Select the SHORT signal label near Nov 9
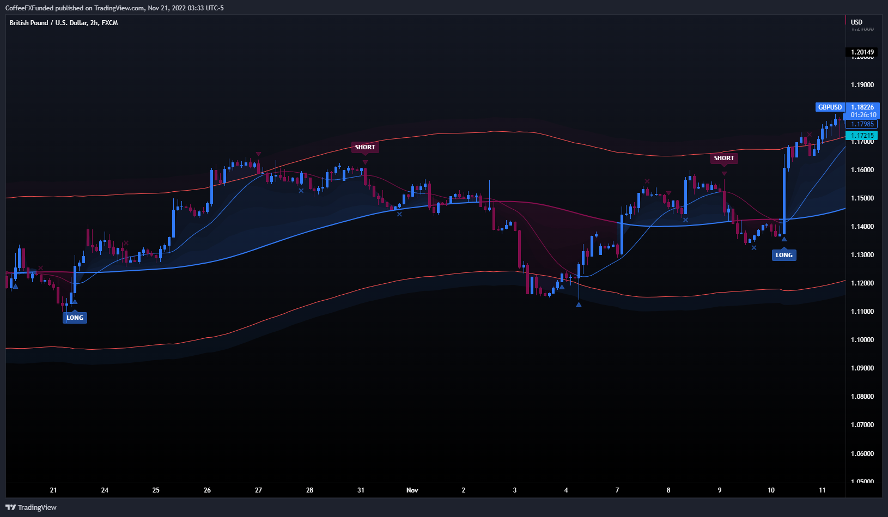The height and width of the screenshot is (517, 888). [x=724, y=158]
